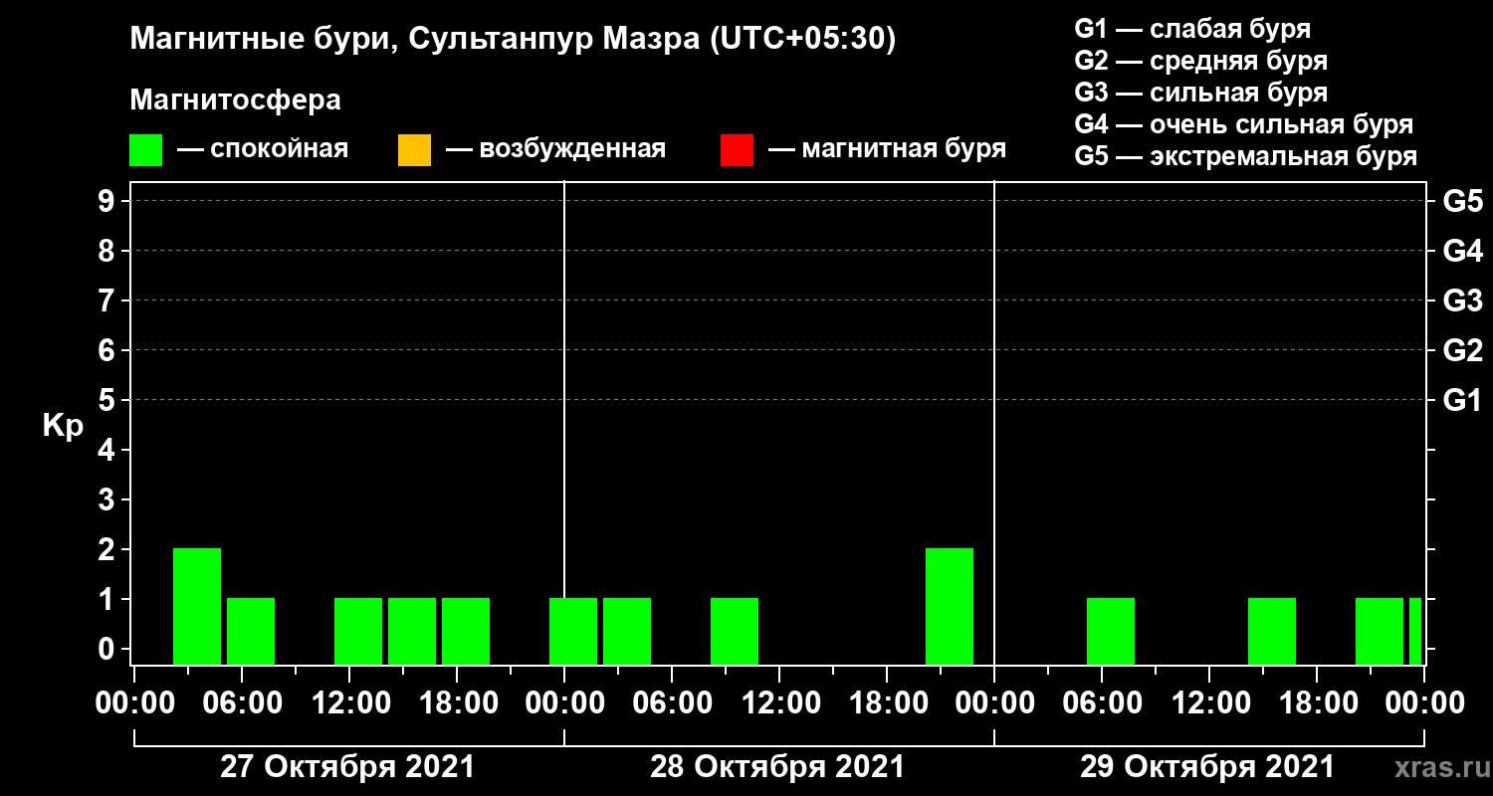1493x796 pixels.
Task: Click the Kp 2 bar on 27 October
Action: [197, 606]
